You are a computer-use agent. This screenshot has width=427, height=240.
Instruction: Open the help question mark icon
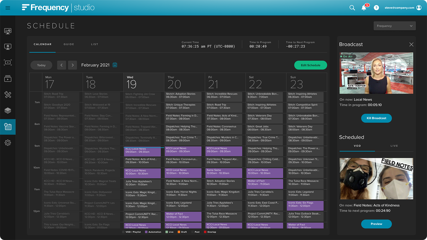tap(376, 7)
